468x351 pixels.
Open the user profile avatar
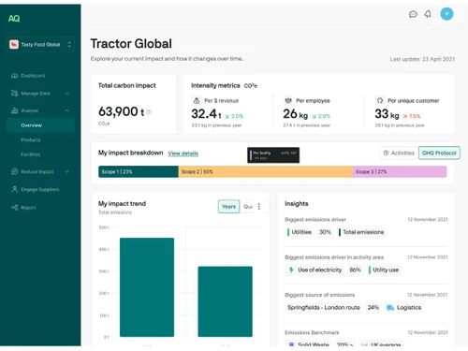446,14
